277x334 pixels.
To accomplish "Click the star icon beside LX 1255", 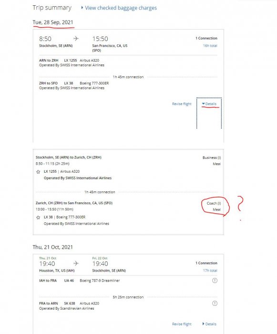I will point(38,172).
